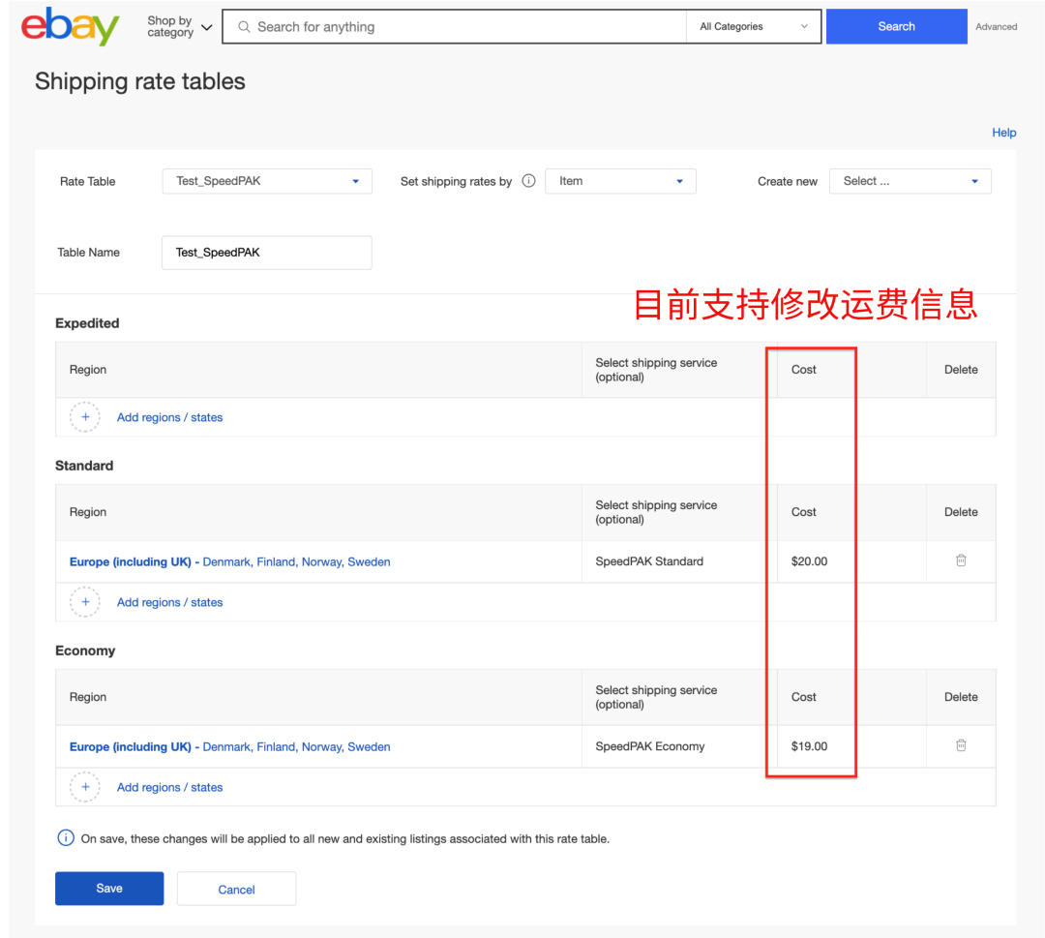1045x938 pixels.
Task: Open the Shop by category dropdown
Action: tap(179, 27)
